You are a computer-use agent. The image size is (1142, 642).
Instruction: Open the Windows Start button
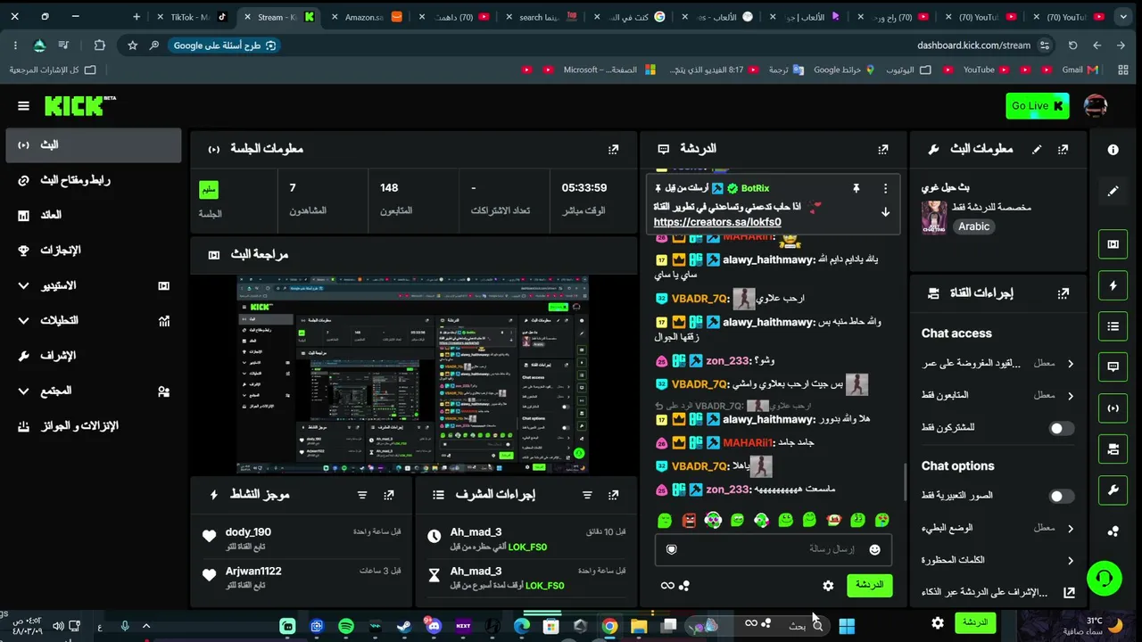click(846, 626)
